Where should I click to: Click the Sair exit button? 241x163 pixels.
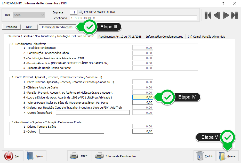tap(12, 156)
